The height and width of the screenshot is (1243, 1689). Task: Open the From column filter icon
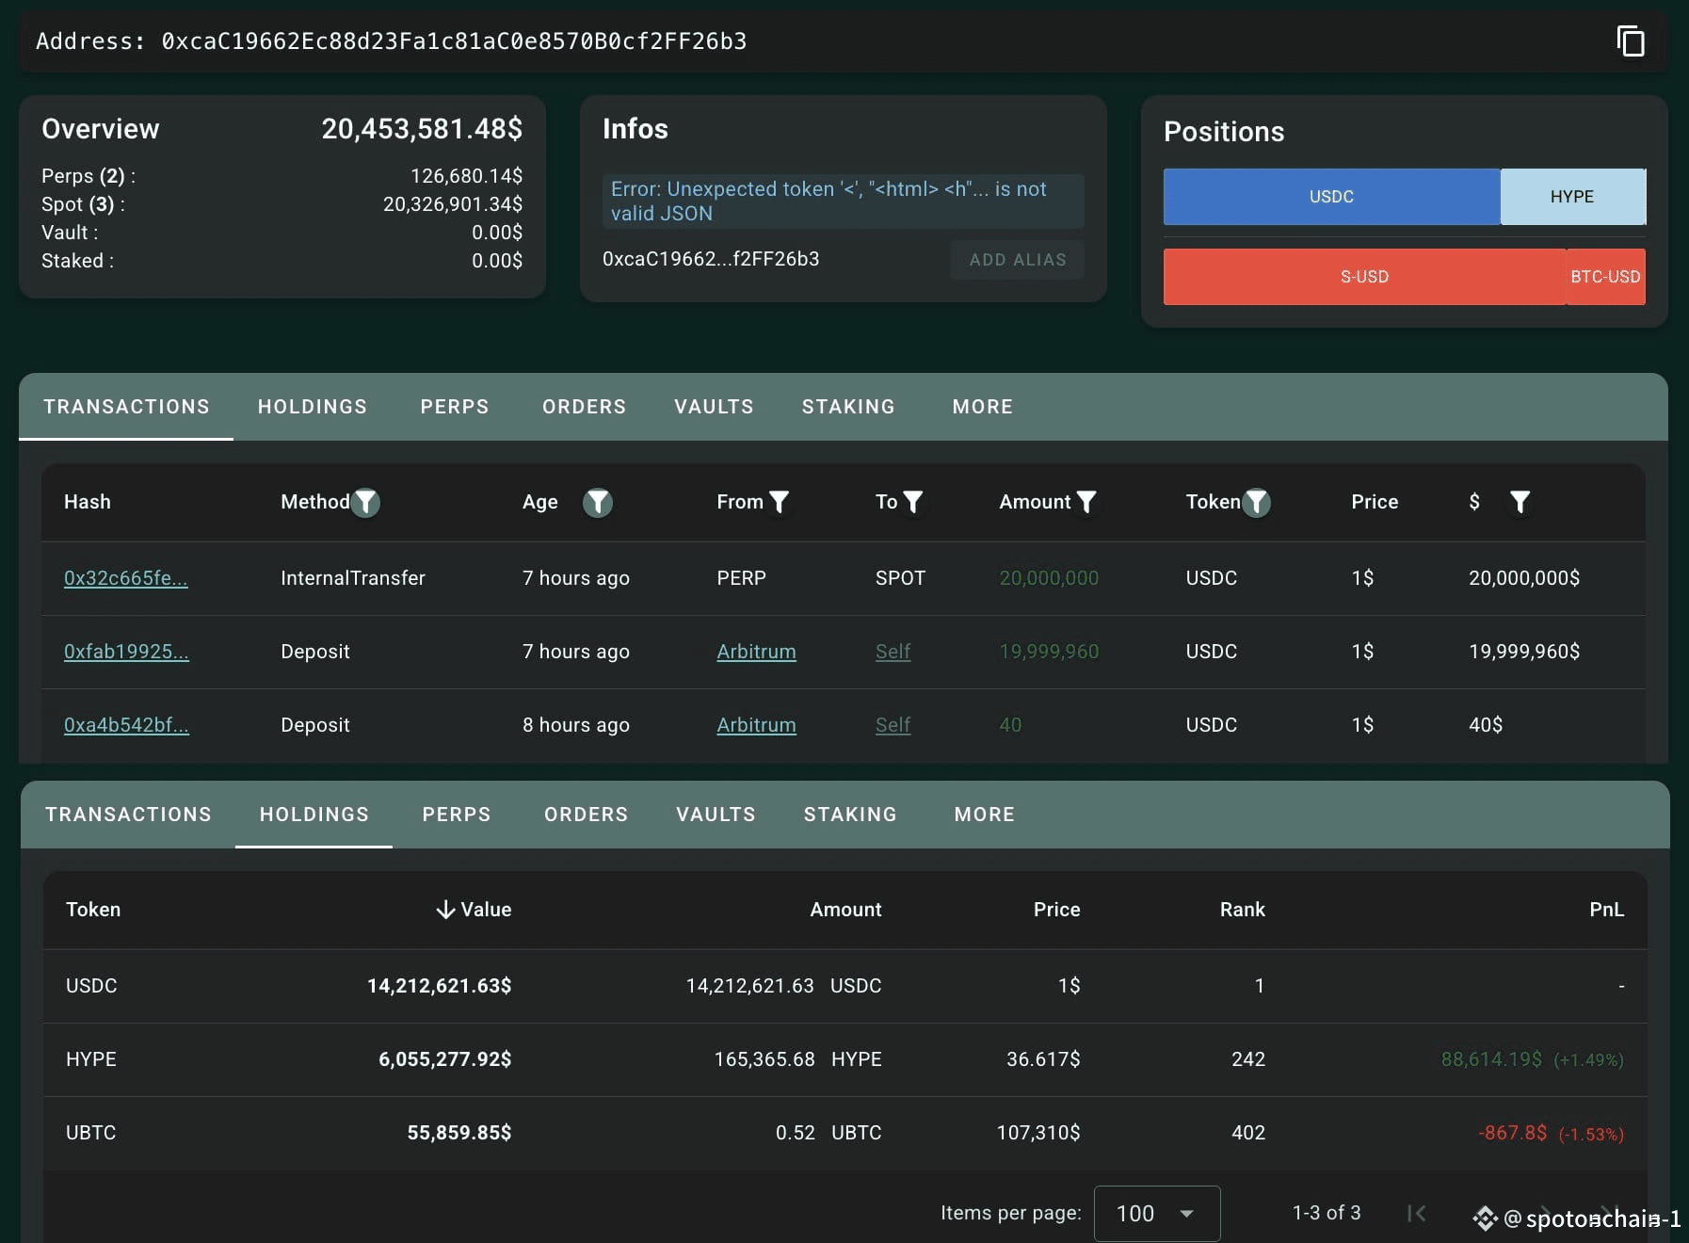click(x=779, y=503)
